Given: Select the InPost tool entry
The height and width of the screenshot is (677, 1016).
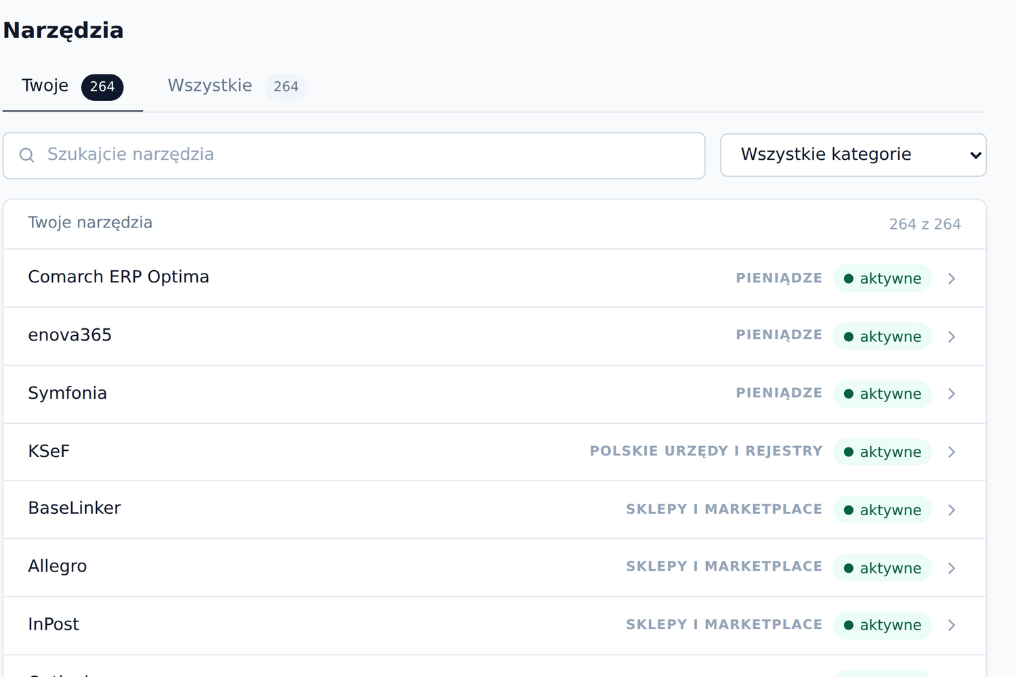Looking at the screenshot, I should 494,626.
